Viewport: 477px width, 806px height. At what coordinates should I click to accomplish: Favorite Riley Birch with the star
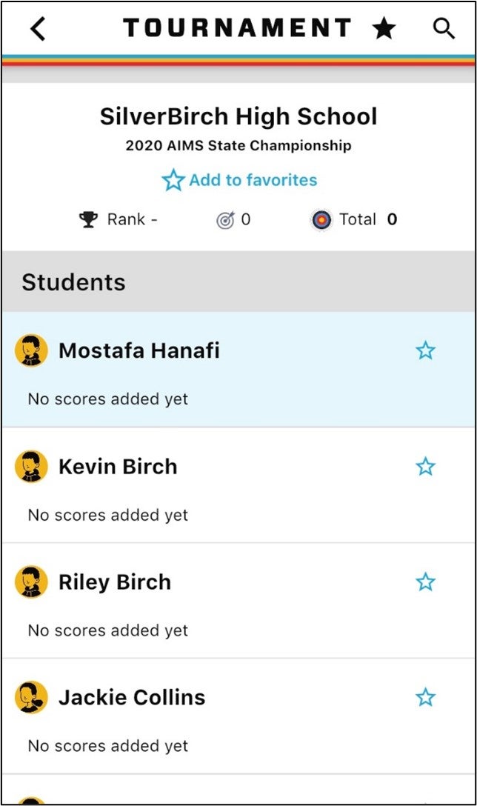point(425,582)
